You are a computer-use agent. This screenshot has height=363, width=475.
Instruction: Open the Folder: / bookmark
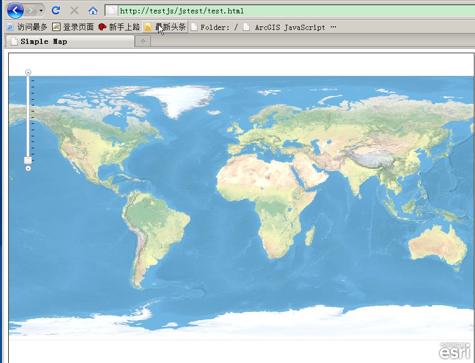[x=214, y=27]
